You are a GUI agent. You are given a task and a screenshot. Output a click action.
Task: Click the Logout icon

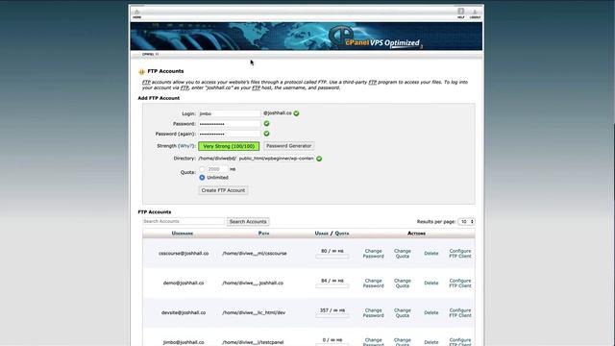click(475, 14)
